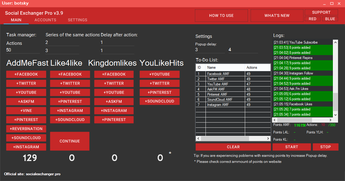Select the MAIN tab
This screenshot has width=345, height=181.
[x=16, y=20]
